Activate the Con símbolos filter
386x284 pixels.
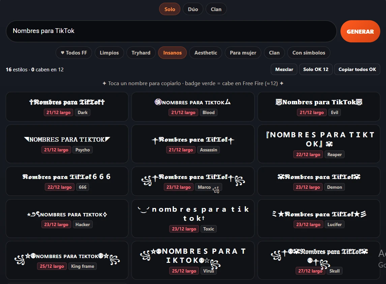coord(309,52)
